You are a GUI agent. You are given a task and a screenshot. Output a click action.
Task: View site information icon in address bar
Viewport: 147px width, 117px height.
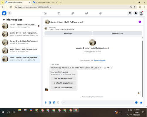pos(16,7)
